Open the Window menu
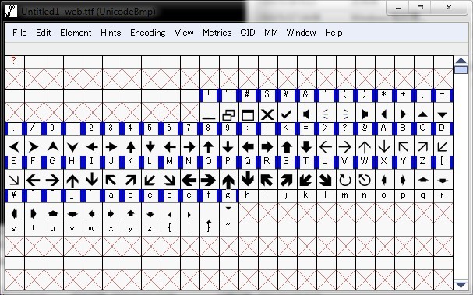Screen dimensions: 473x295 pyautogui.click(x=301, y=33)
